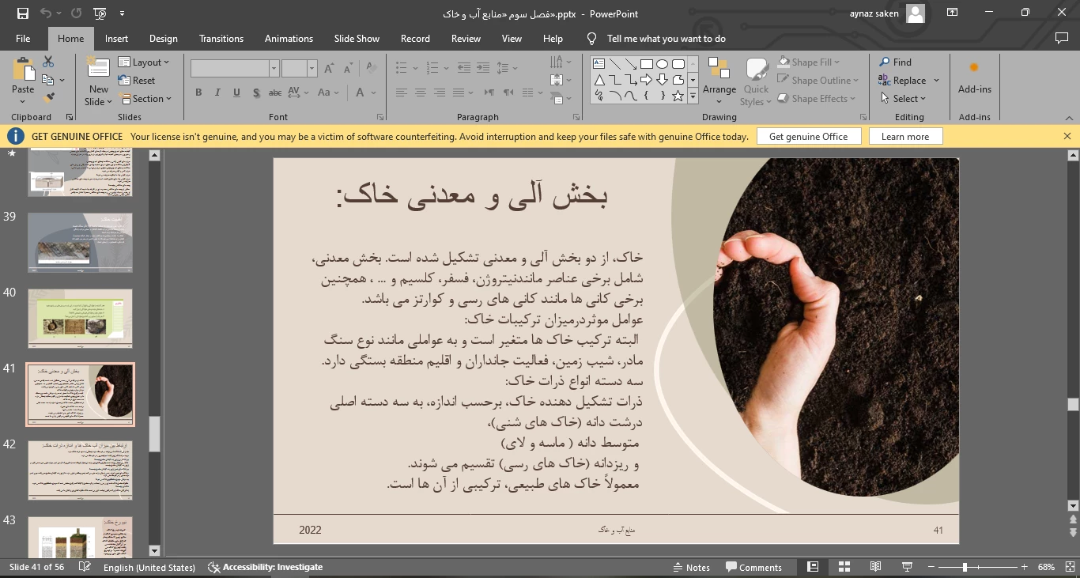Click the Save icon in title bar

(22, 13)
